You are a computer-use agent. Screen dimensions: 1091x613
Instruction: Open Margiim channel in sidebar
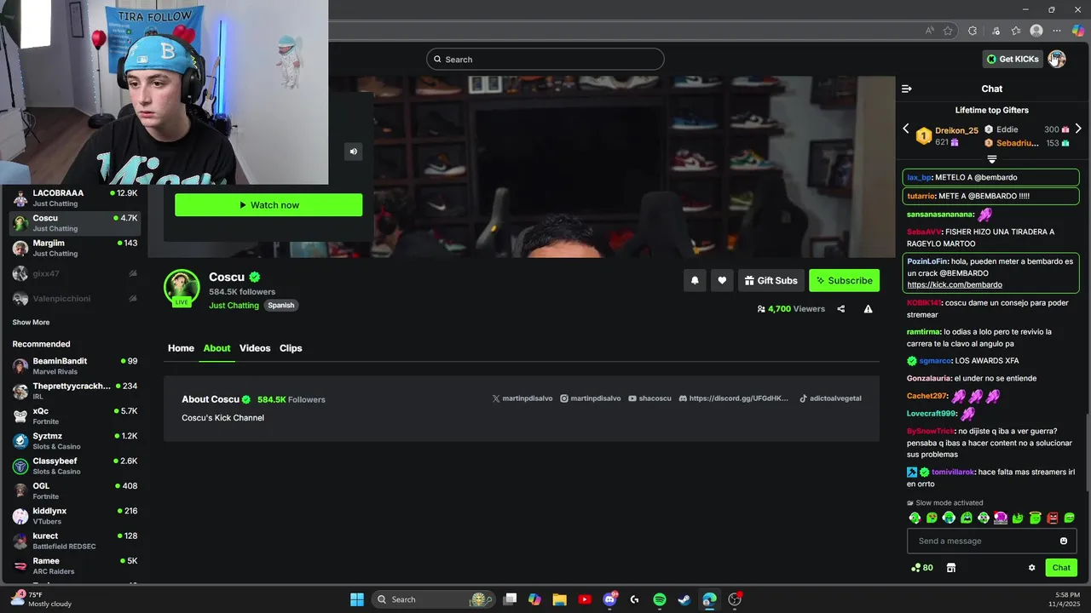pyautogui.click(x=73, y=248)
